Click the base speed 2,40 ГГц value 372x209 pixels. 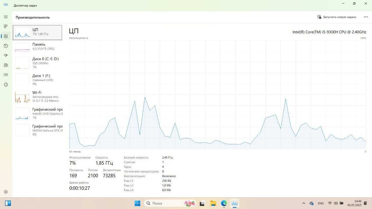(167, 157)
